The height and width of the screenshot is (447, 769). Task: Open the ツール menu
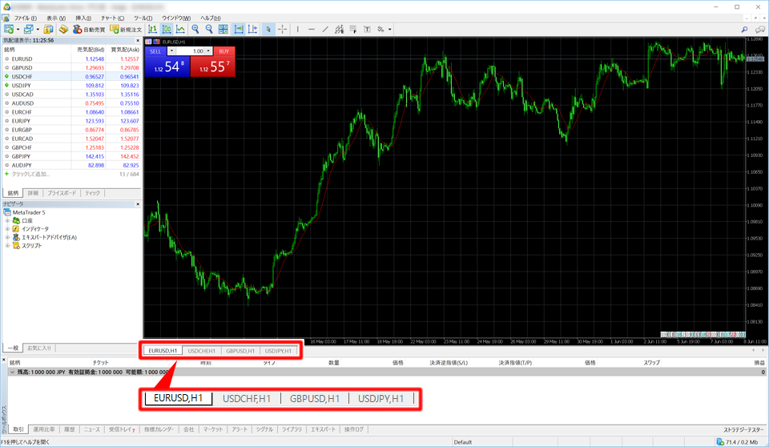pyautogui.click(x=143, y=18)
